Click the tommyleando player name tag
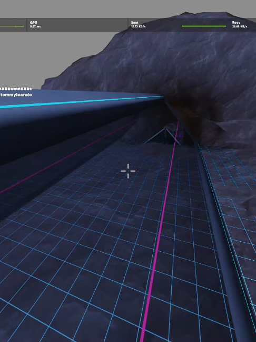The height and width of the screenshot is (342, 256). pos(16,95)
